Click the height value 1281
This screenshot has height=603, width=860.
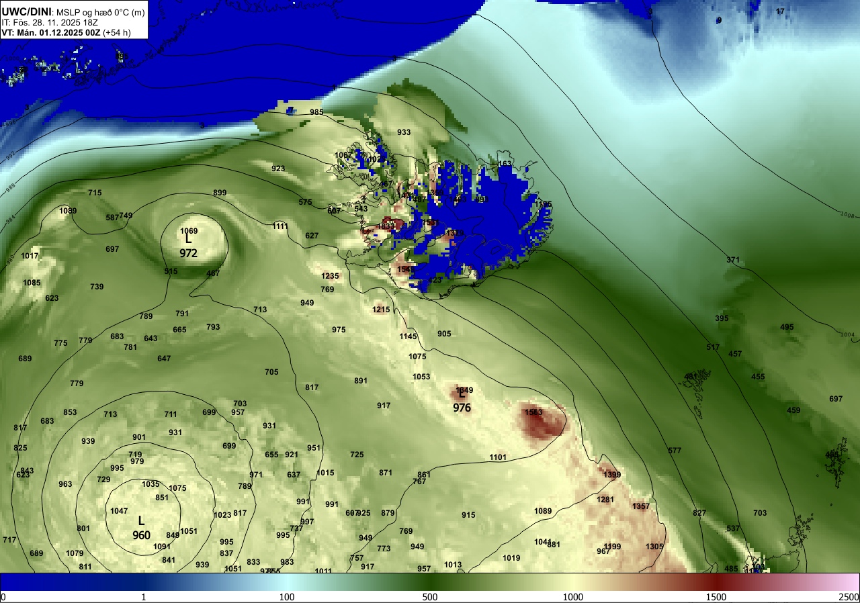pyautogui.click(x=605, y=500)
